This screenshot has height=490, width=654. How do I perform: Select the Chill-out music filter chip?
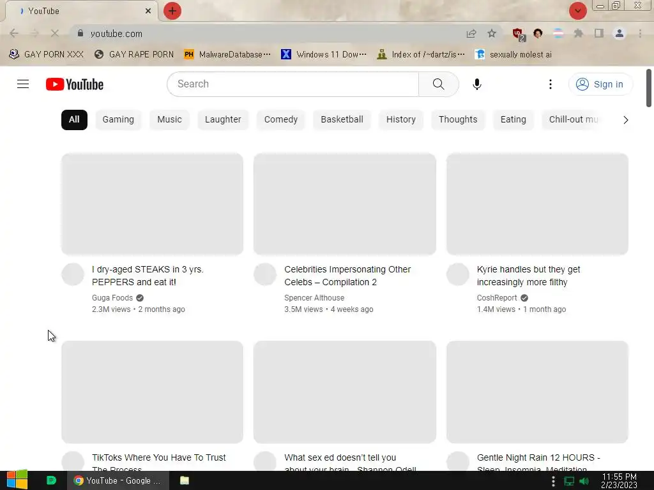point(573,119)
